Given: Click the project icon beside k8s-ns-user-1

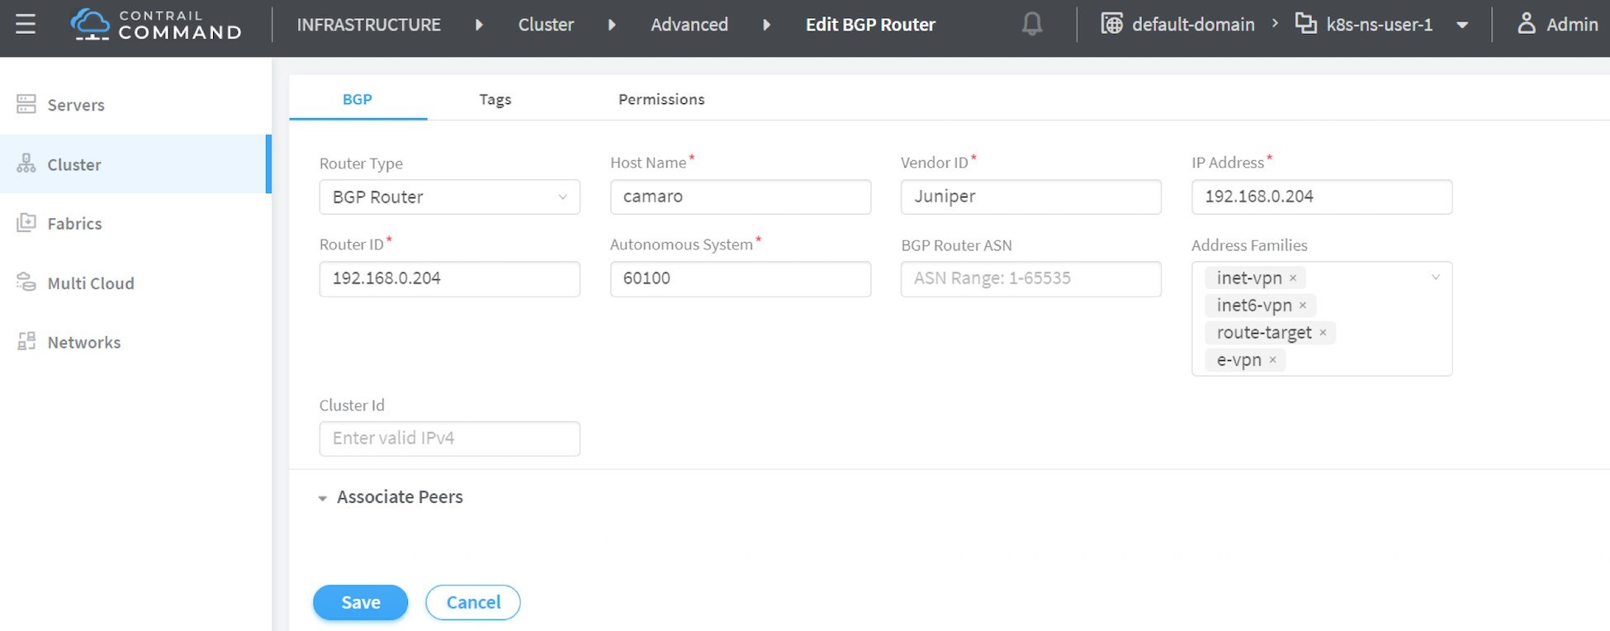Looking at the screenshot, I should pos(1305,24).
